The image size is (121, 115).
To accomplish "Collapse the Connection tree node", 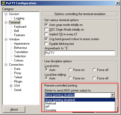I will pyautogui.click(x=6, y=65).
